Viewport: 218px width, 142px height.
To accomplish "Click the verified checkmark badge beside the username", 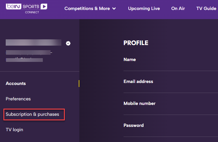I will [68, 43].
